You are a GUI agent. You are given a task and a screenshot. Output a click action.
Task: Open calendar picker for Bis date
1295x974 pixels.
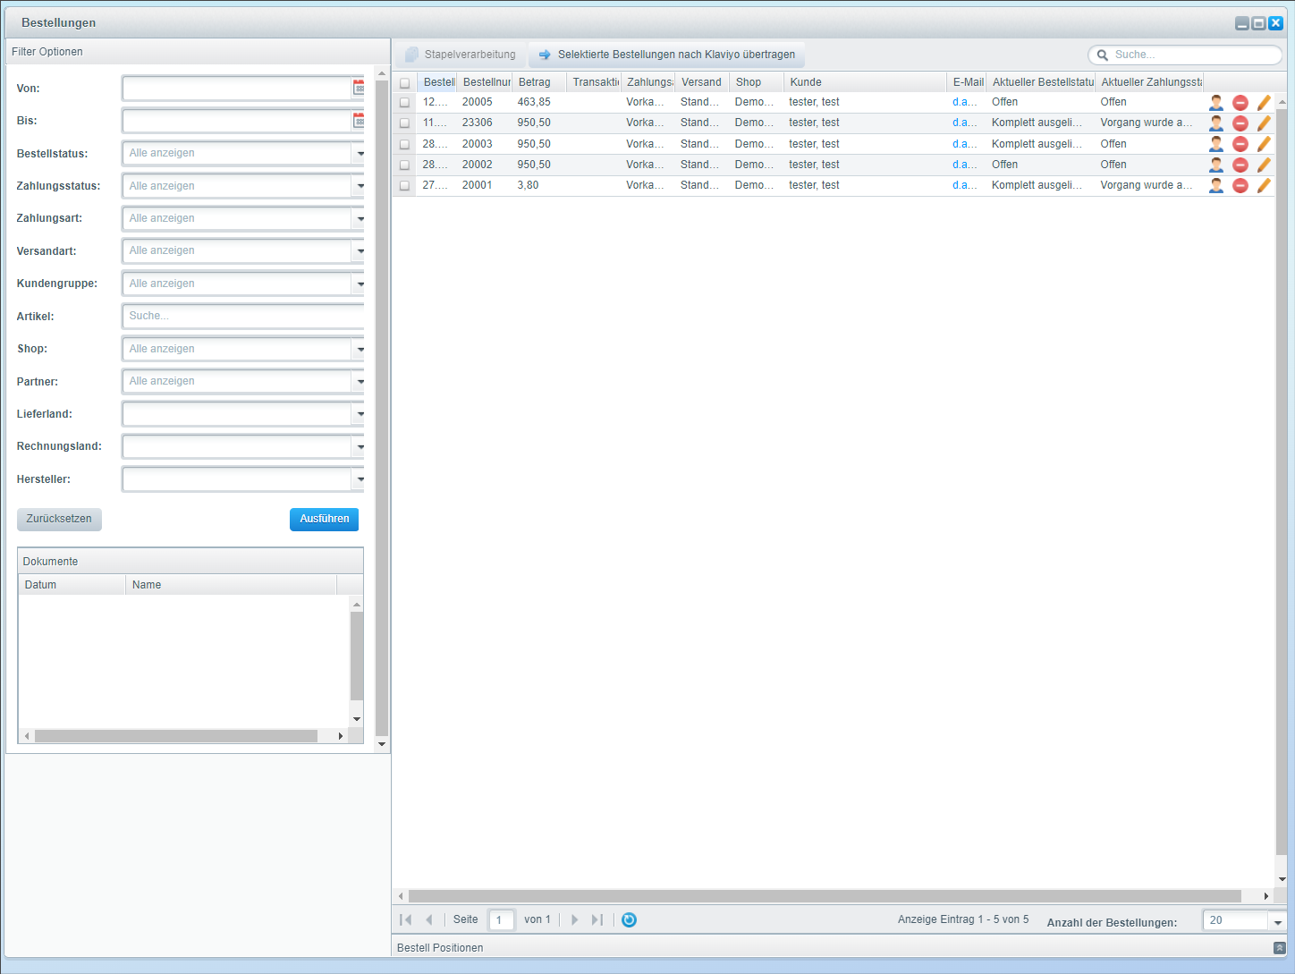(359, 120)
